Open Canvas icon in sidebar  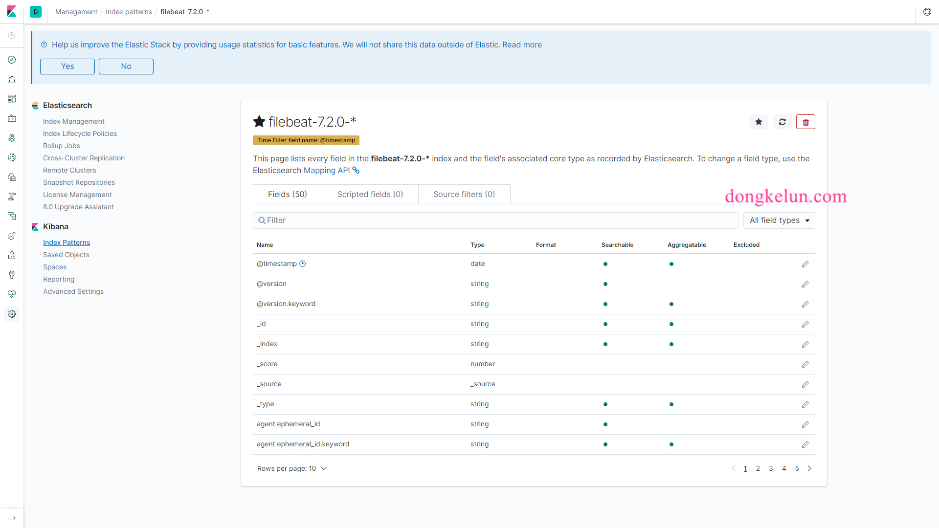click(x=12, y=118)
